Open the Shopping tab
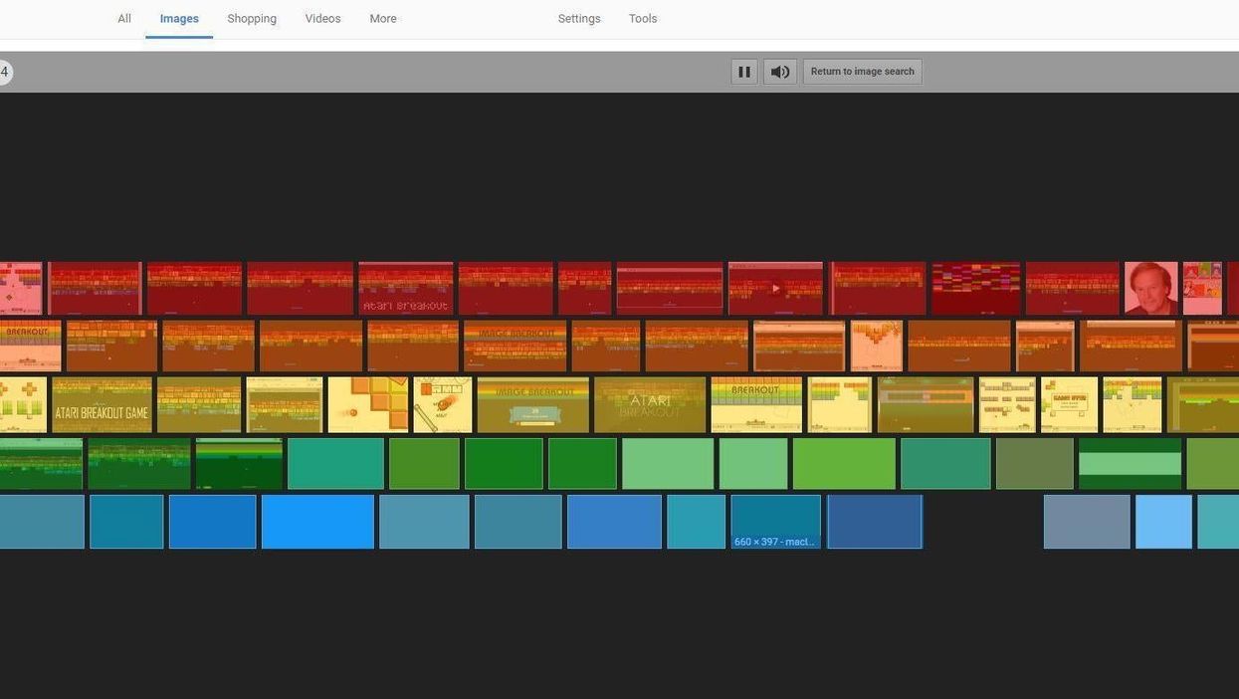Viewport: 1239px width, 699px height. tap(252, 19)
